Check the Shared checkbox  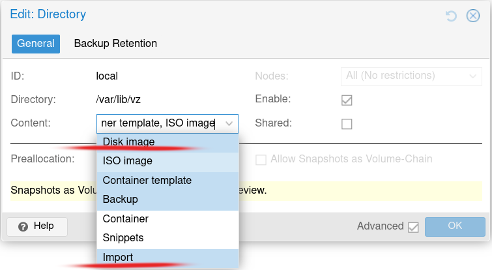[x=347, y=124]
